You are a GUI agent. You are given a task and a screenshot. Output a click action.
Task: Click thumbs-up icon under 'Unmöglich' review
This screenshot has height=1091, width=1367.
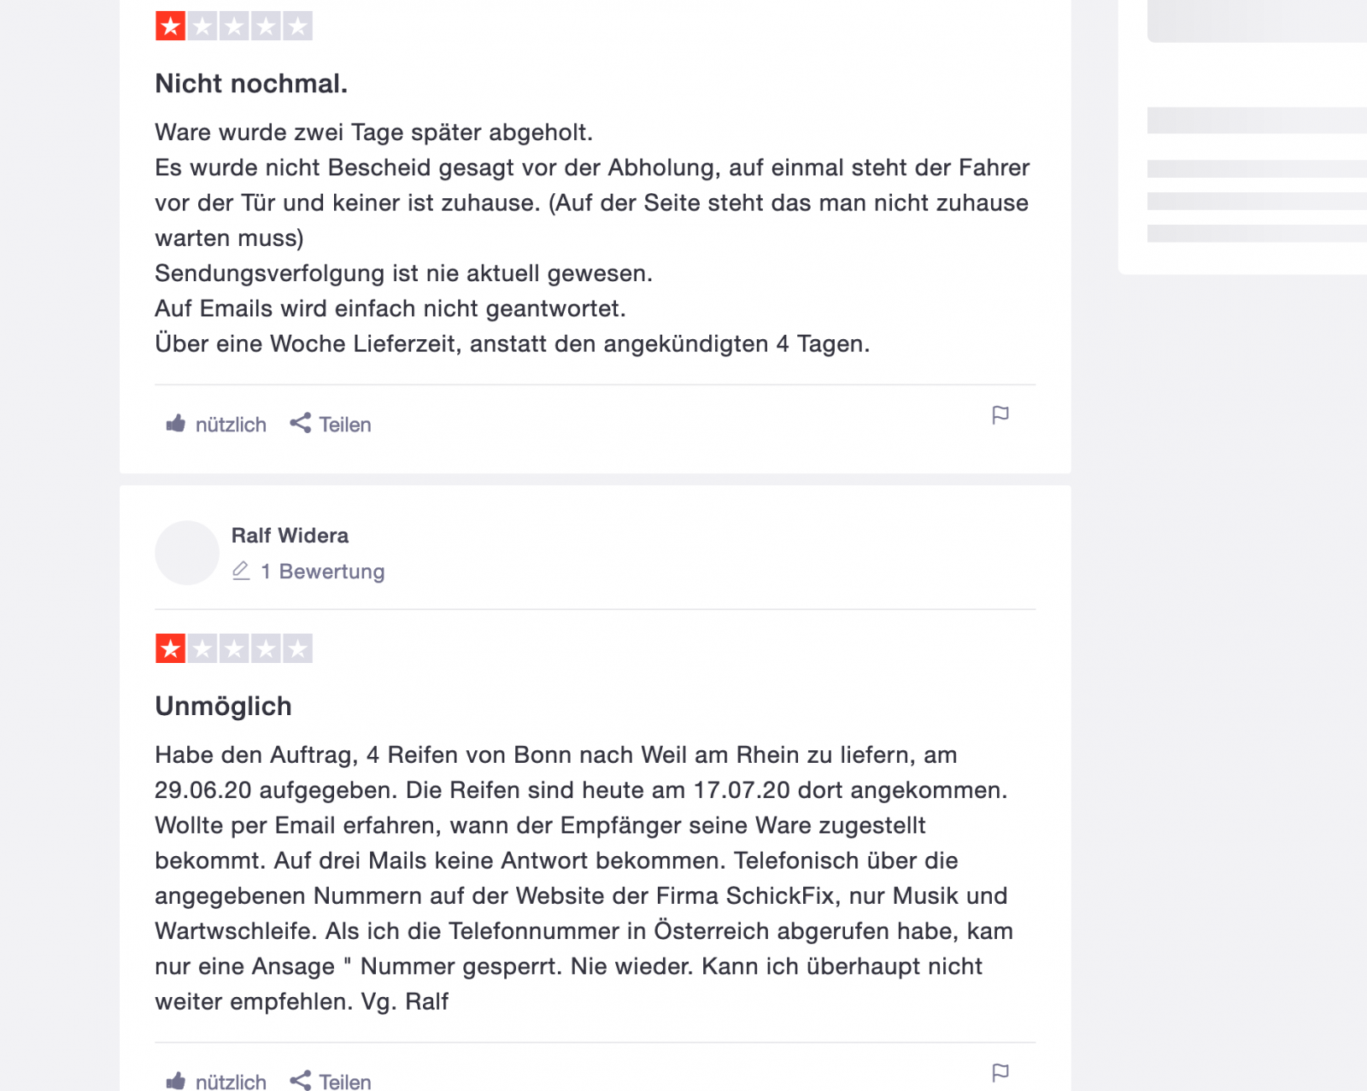click(x=176, y=1081)
